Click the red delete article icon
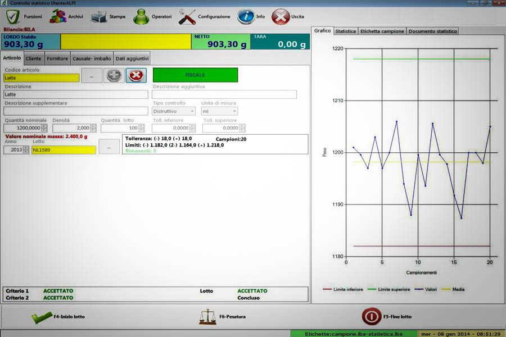506x337 pixels. pos(135,75)
